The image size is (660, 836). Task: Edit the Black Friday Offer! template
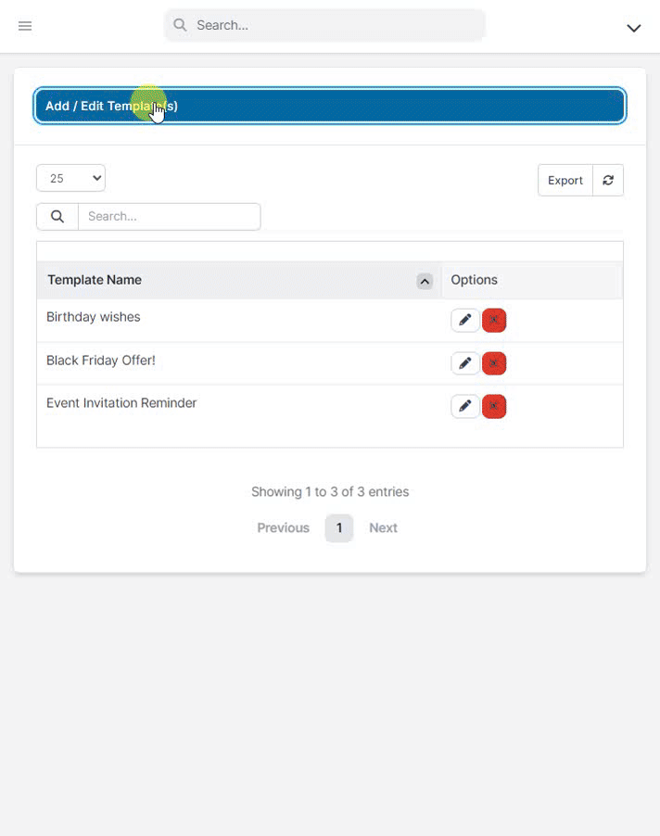[x=465, y=363]
